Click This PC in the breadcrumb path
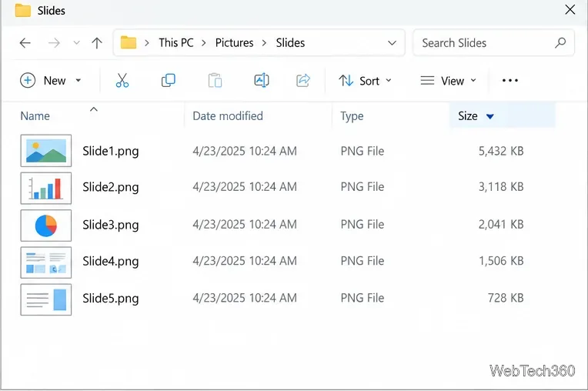Image resolution: width=588 pixels, height=391 pixels. [x=176, y=43]
